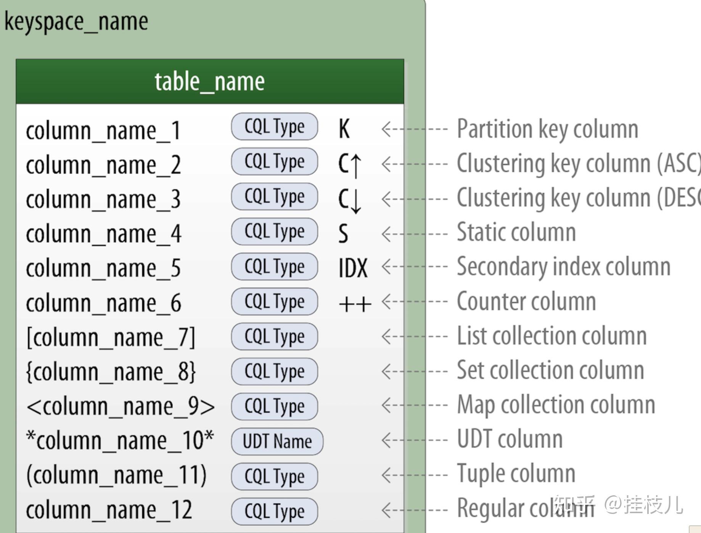Click the CQL Type badge for column_name_6
The width and height of the screenshot is (701, 533).
coord(275,302)
